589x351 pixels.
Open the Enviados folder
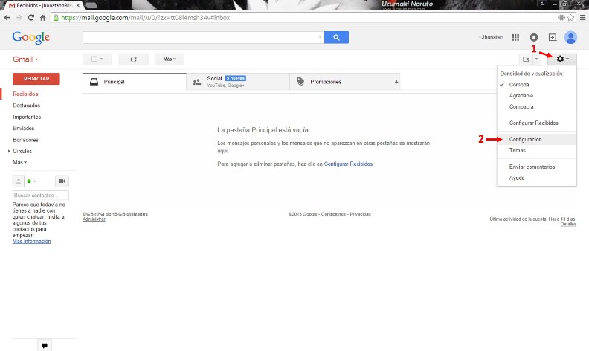pyautogui.click(x=23, y=128)
